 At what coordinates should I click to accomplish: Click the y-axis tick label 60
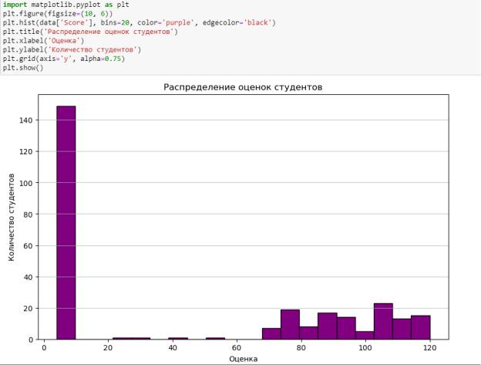tap(28, 246)
